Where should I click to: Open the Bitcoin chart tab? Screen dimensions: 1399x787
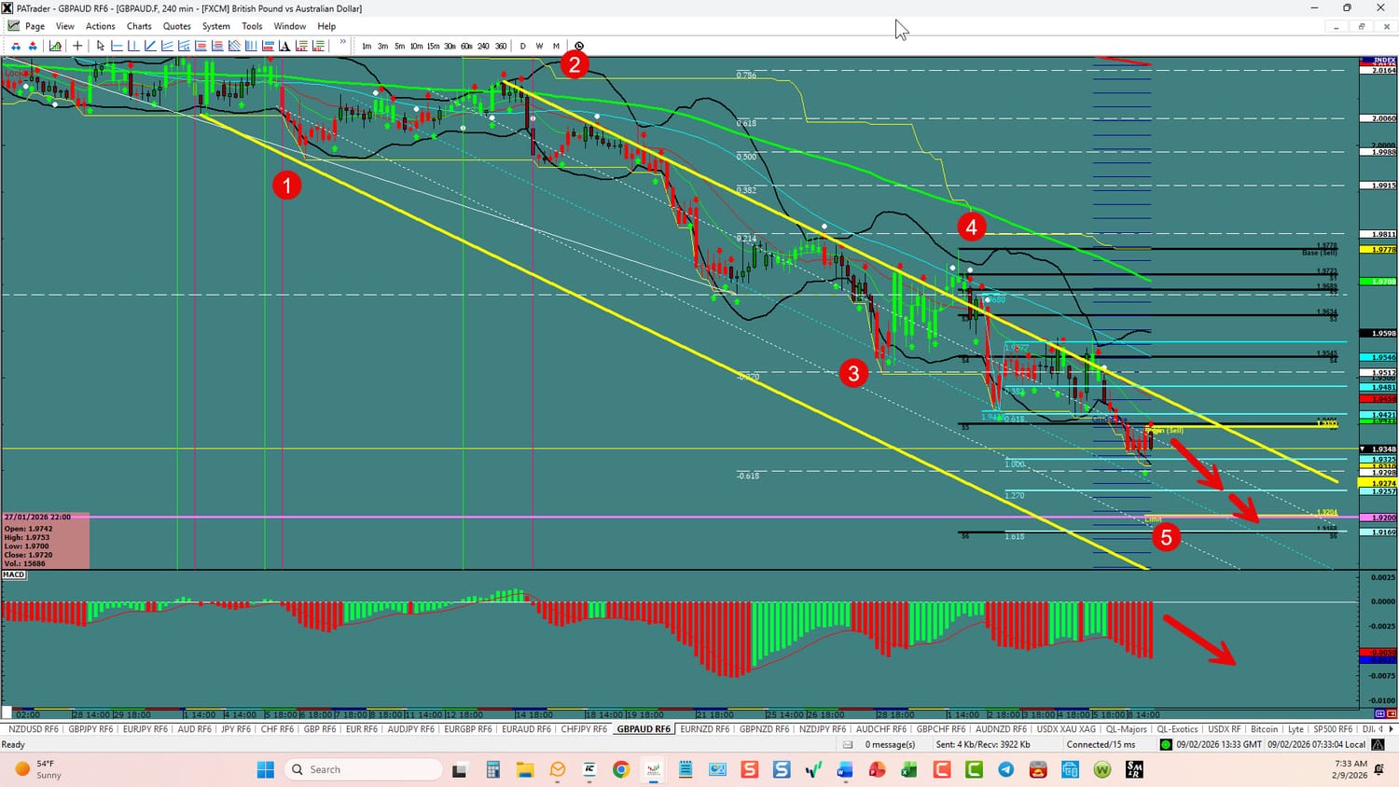(x=1265, y=729)
